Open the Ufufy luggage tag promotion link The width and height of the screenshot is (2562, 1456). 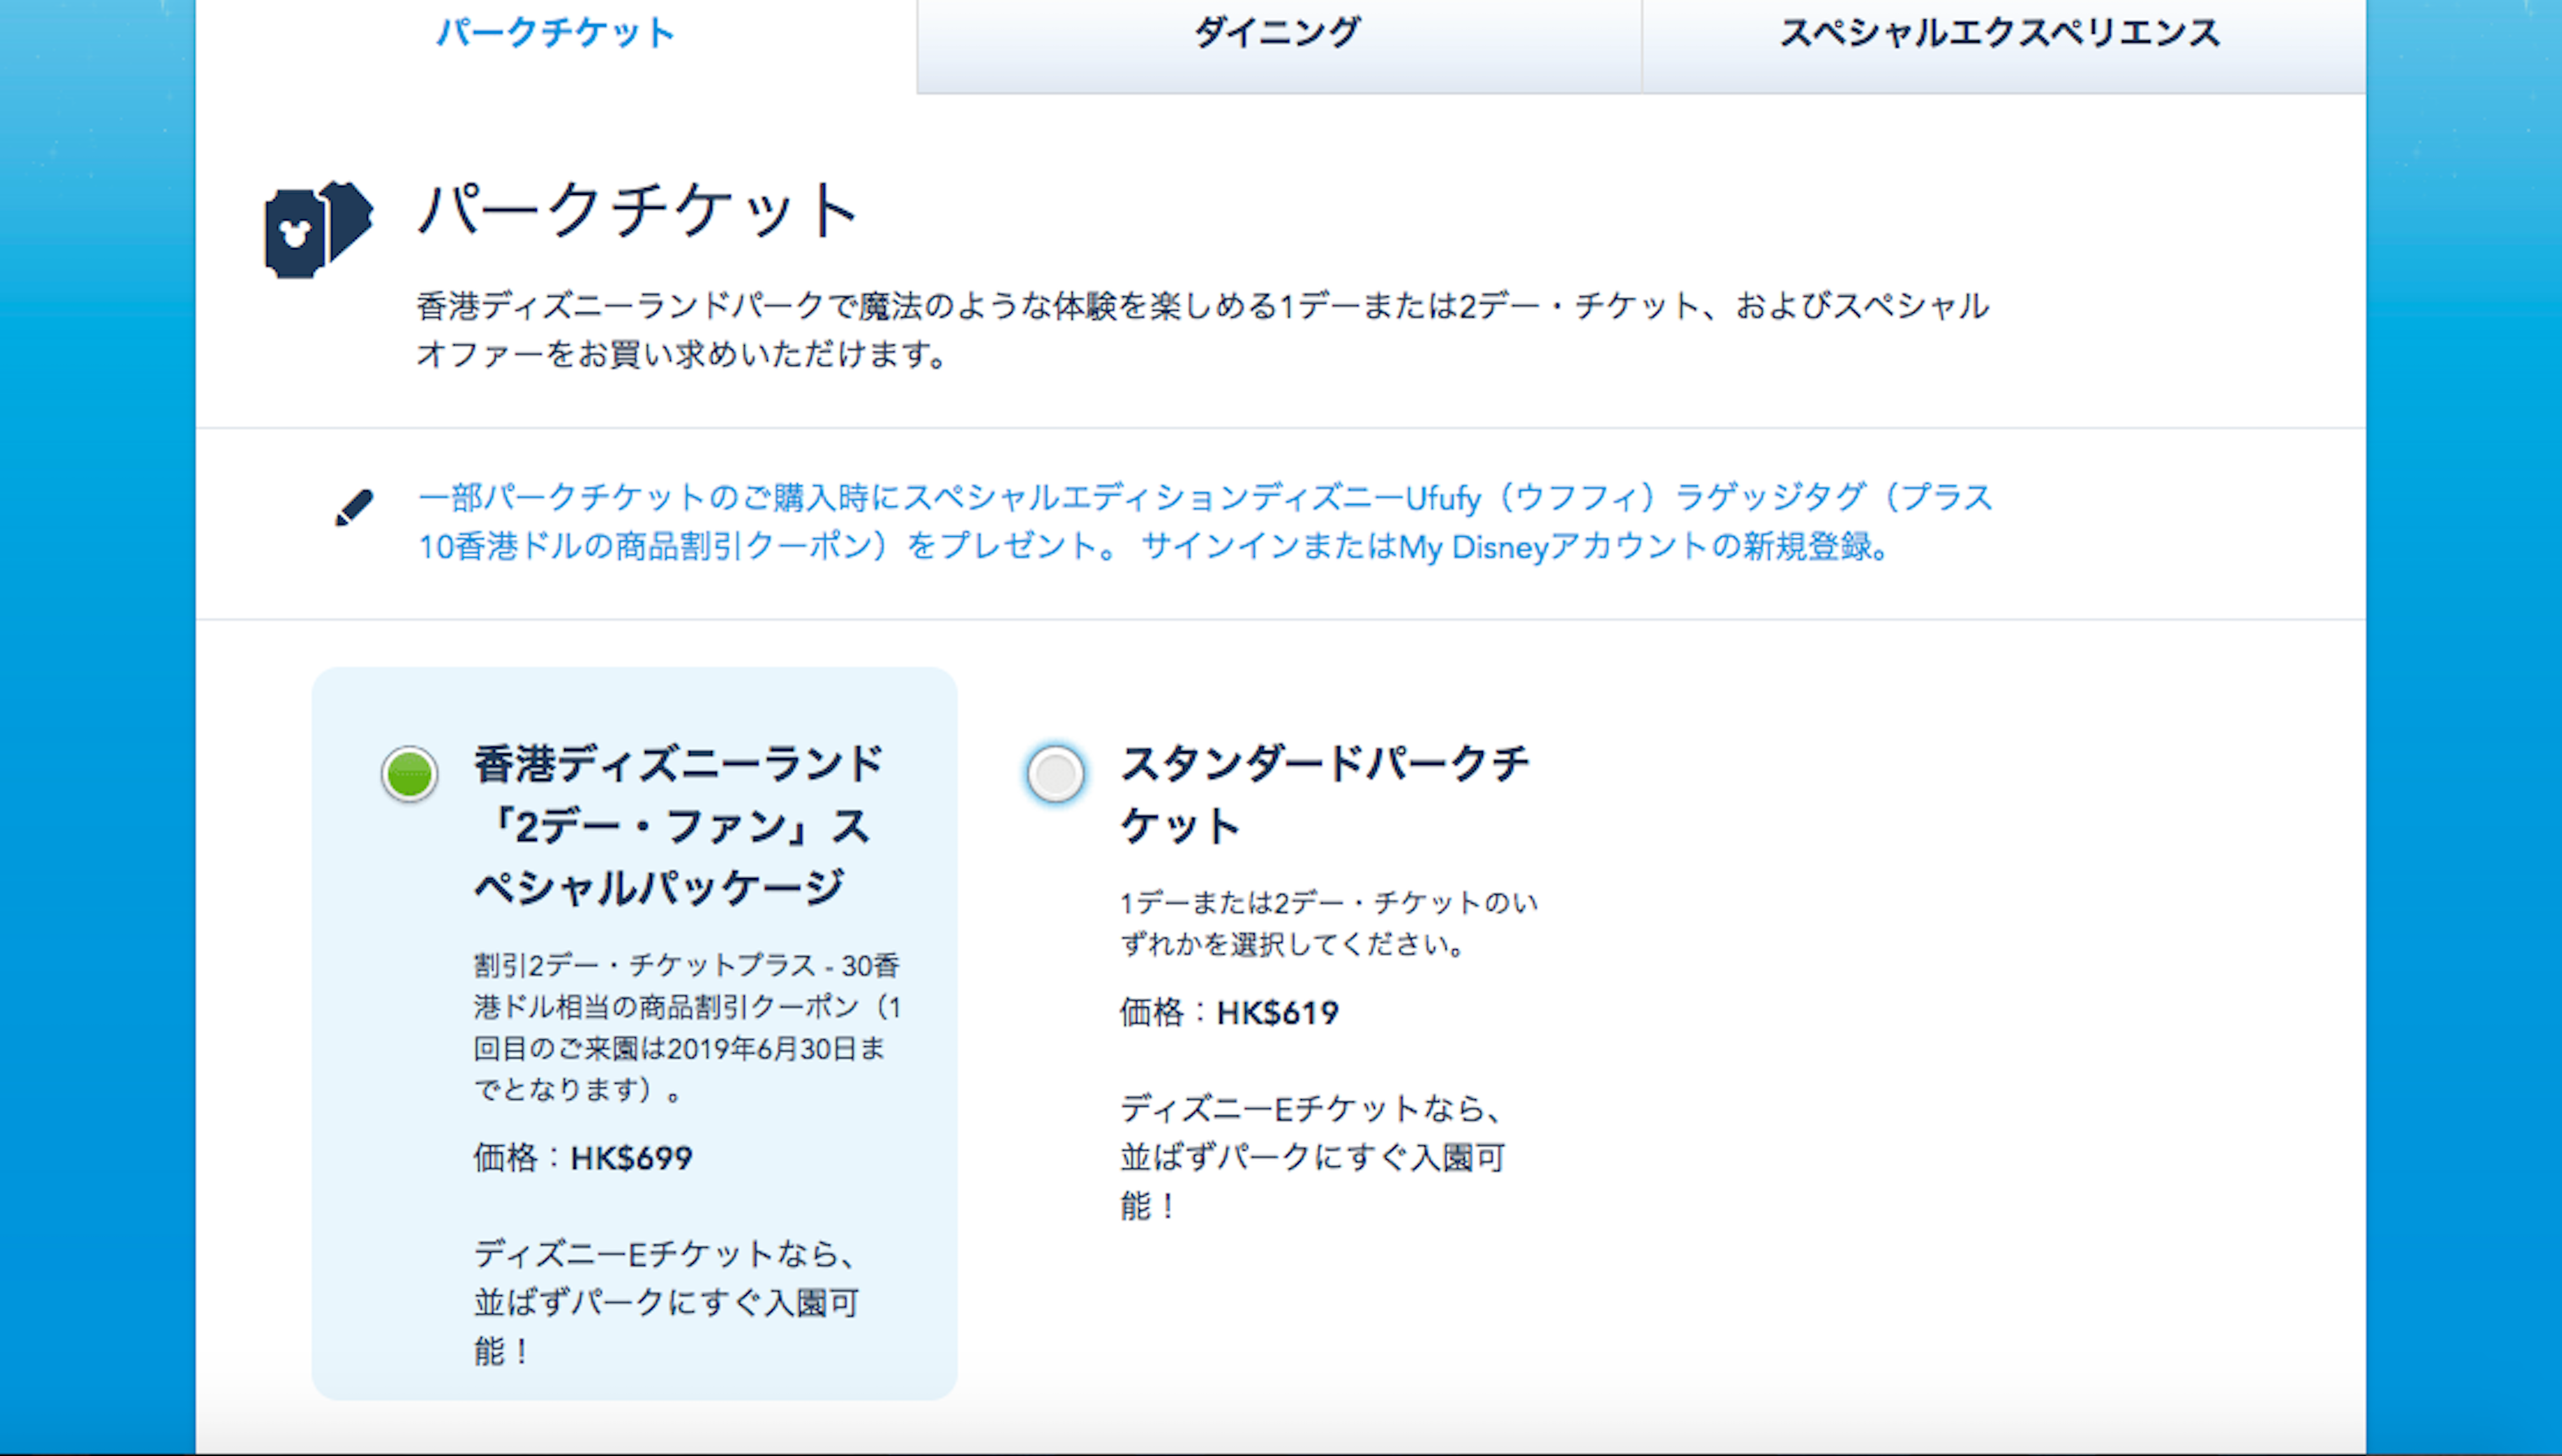[1205, 522]
